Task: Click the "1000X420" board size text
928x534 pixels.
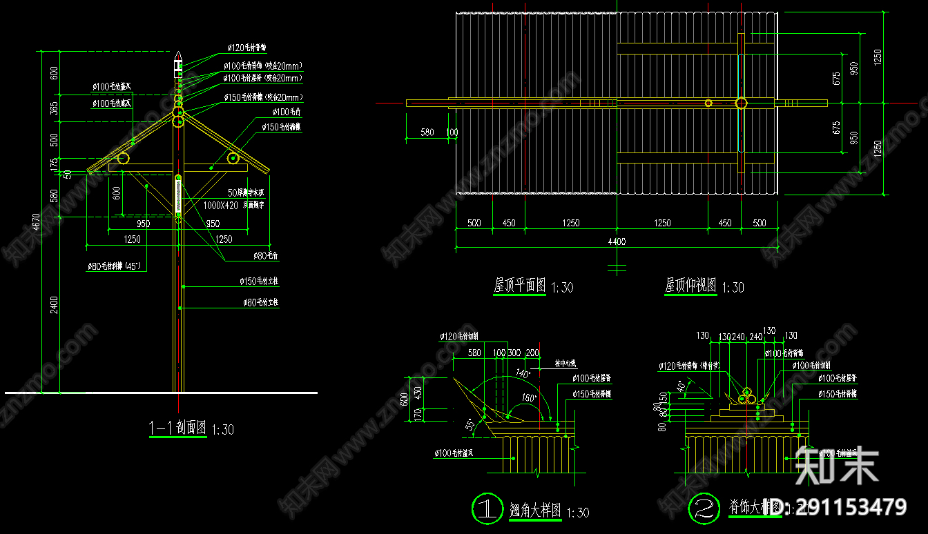Action: (x=220, y=205)
